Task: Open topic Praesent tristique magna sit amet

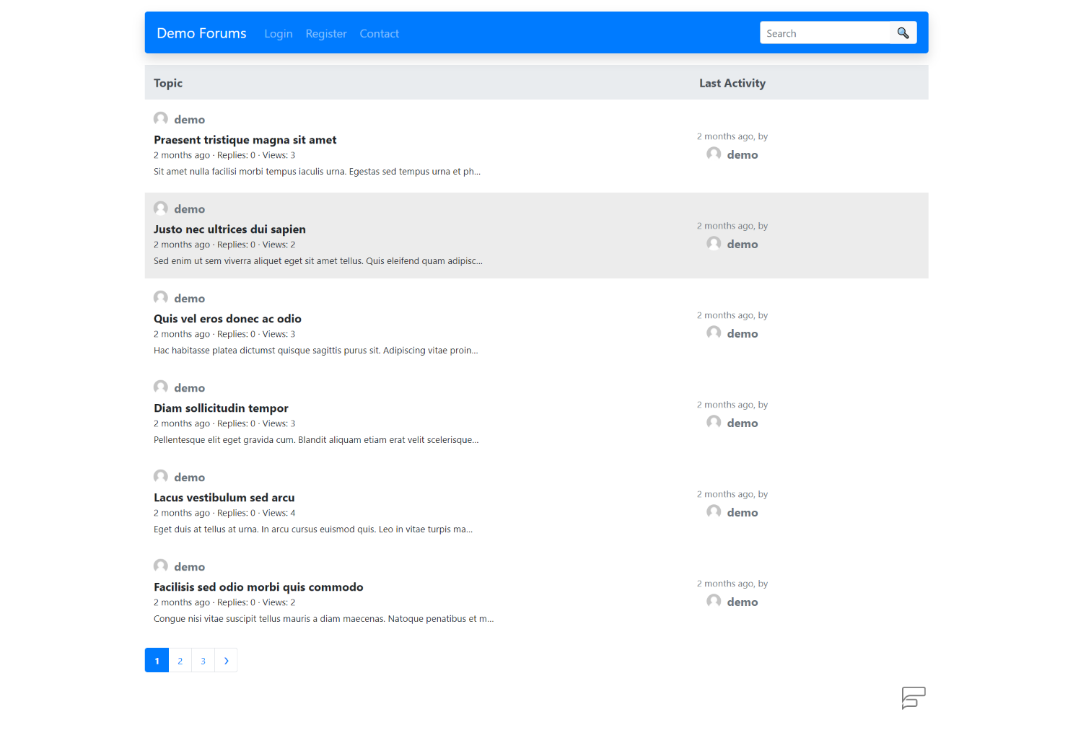Action: tap(245, 140)
